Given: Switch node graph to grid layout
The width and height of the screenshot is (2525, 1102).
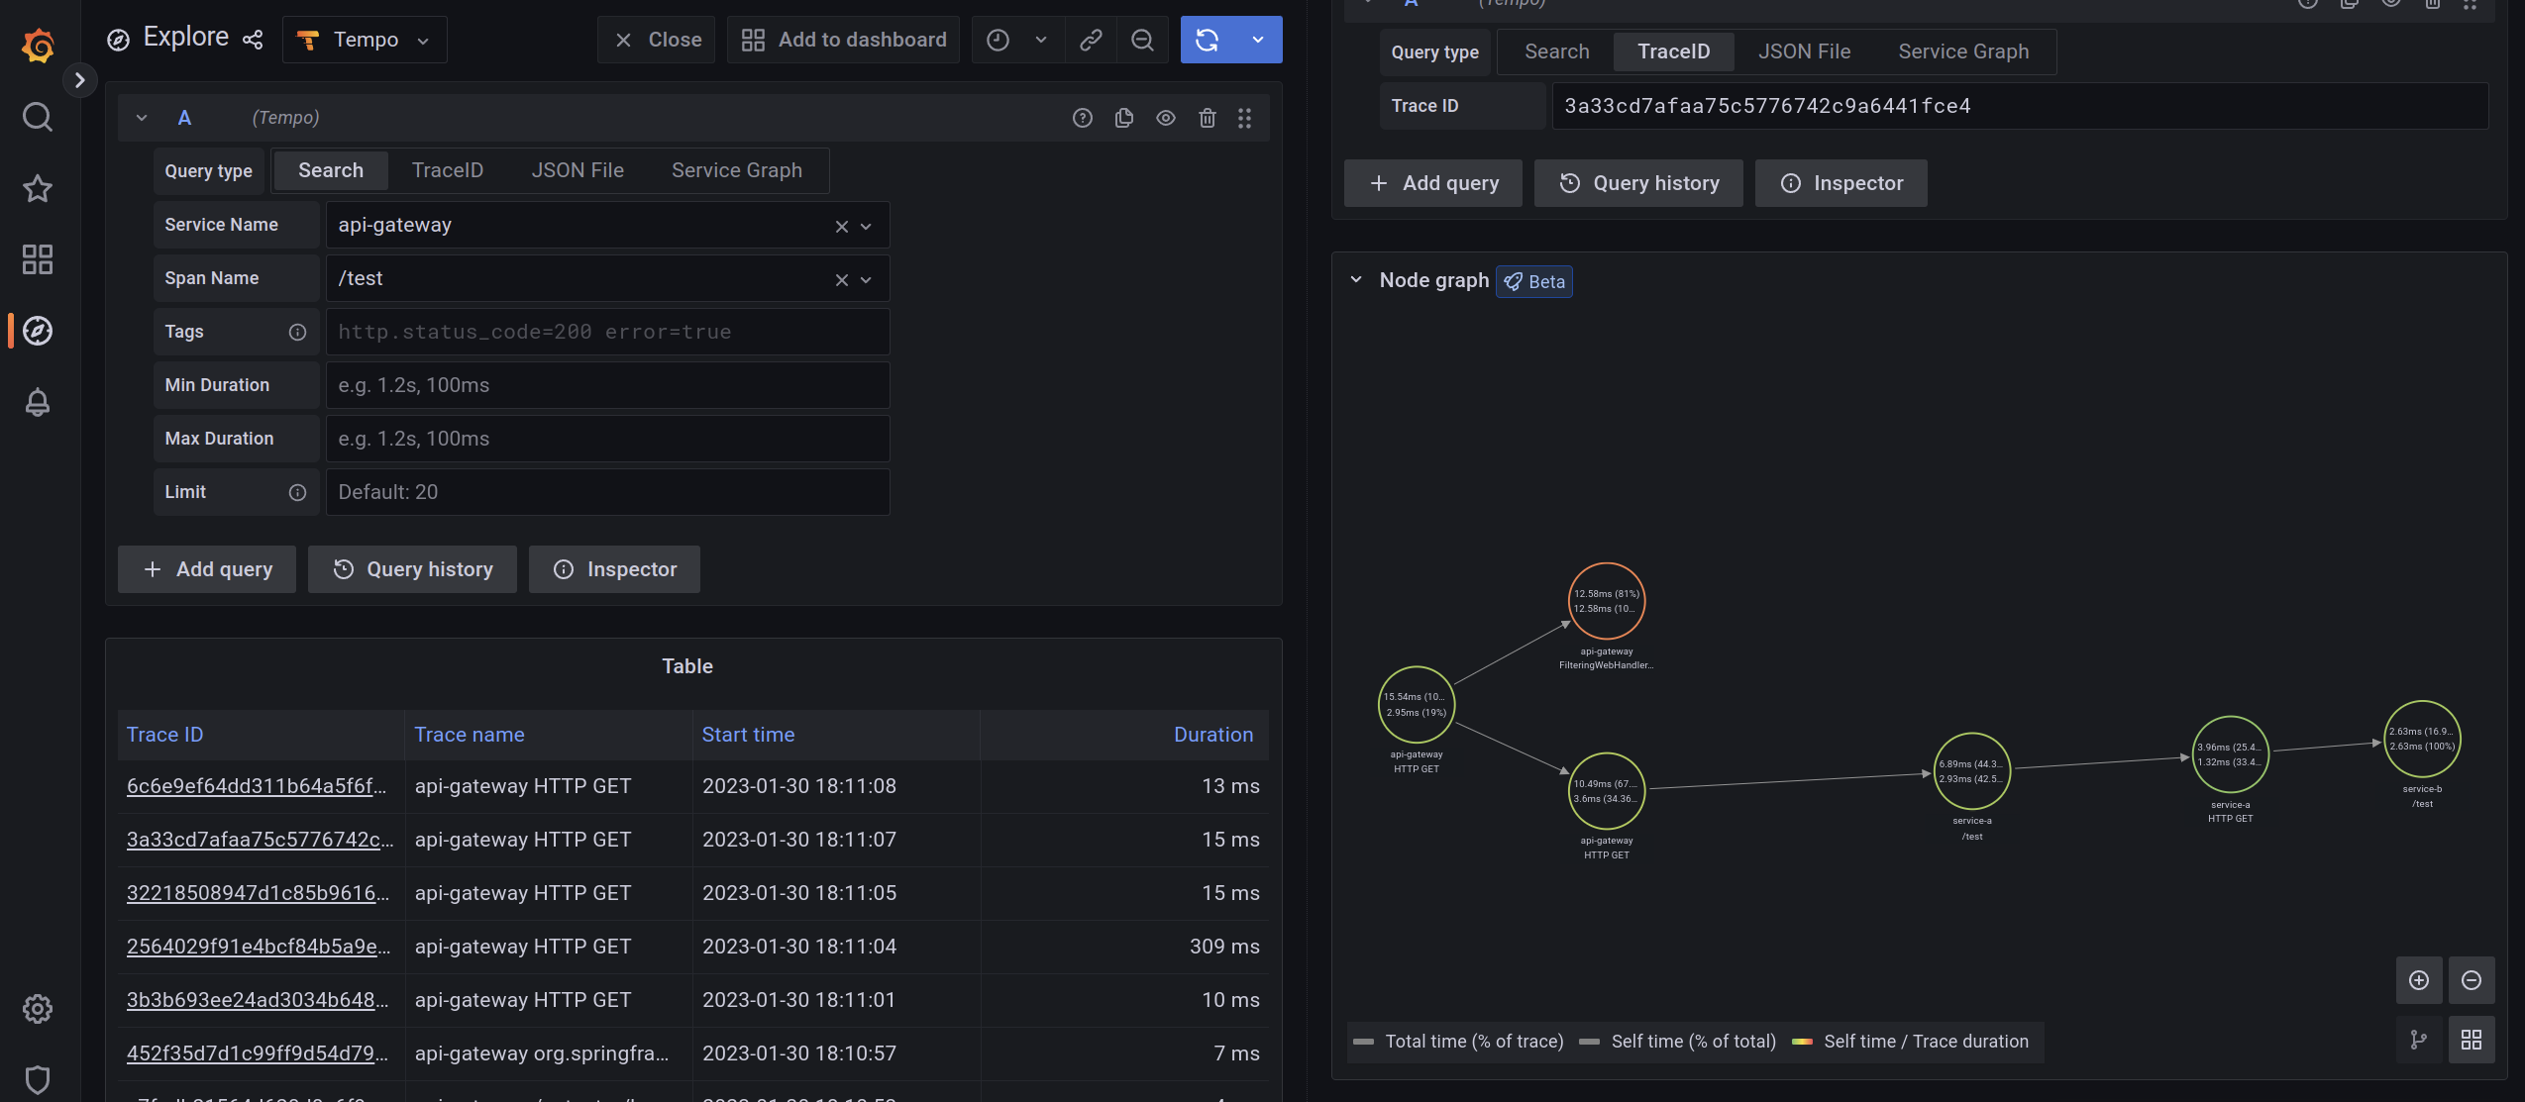Looking at the screenshot, I should [x=2471, y=1040].
